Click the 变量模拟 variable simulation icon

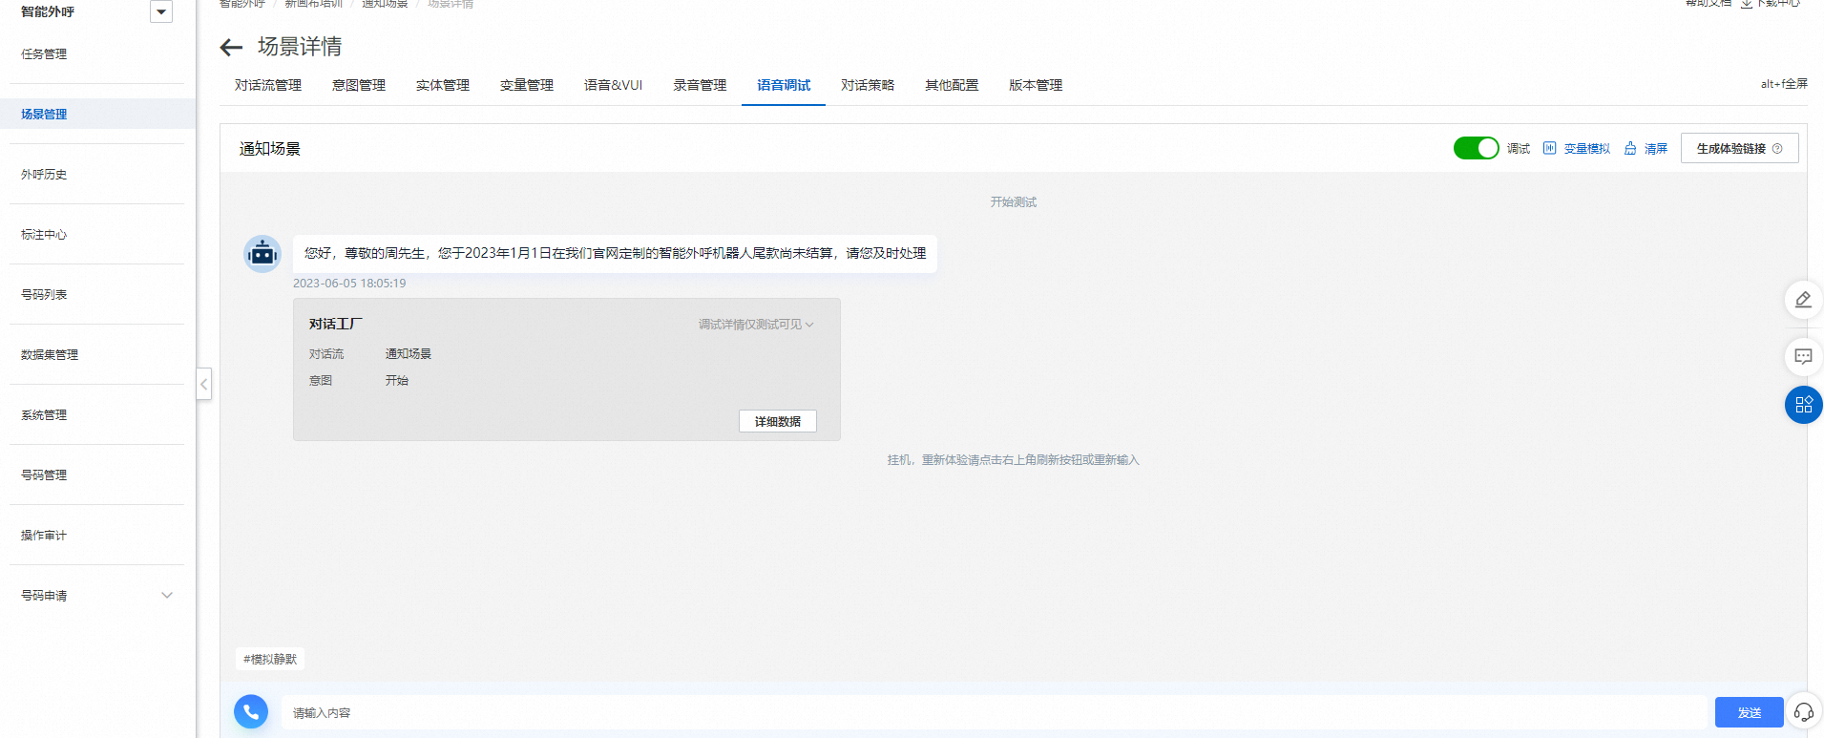pyautogui.click(x=1550, y=148)
